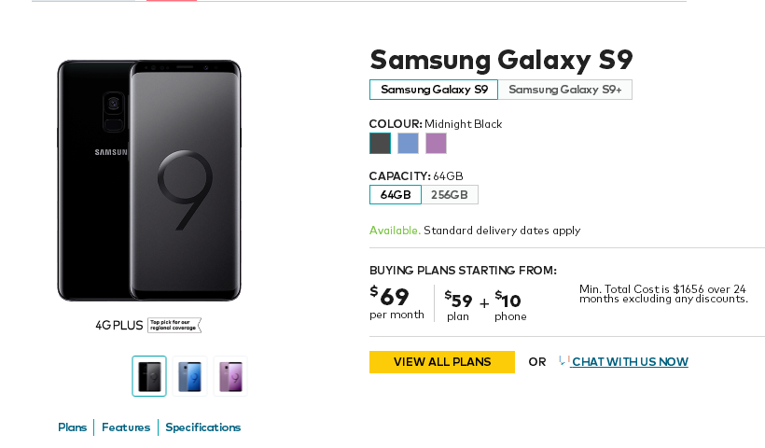Open the Features section link
This screenshot has height=448, width=765.
(x=126, y=427)
